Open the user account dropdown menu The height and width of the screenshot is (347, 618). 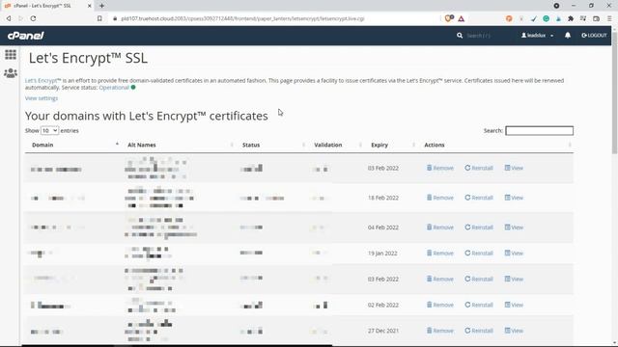click(x=538, y=36)
